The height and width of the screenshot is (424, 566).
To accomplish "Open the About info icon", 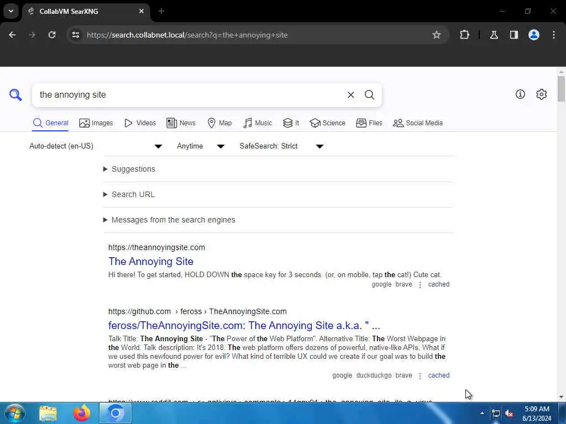I will [520, 94].
